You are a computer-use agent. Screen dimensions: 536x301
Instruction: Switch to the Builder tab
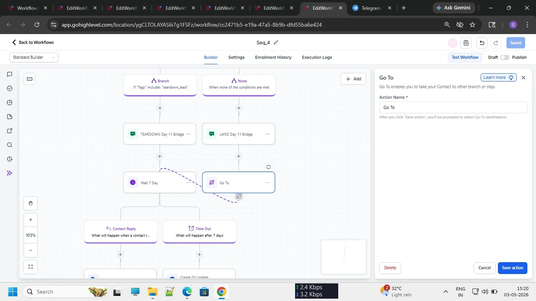coord(211,57)
